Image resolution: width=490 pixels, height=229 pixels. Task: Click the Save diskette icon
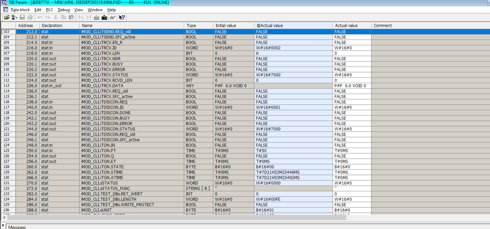pos(22,17)
